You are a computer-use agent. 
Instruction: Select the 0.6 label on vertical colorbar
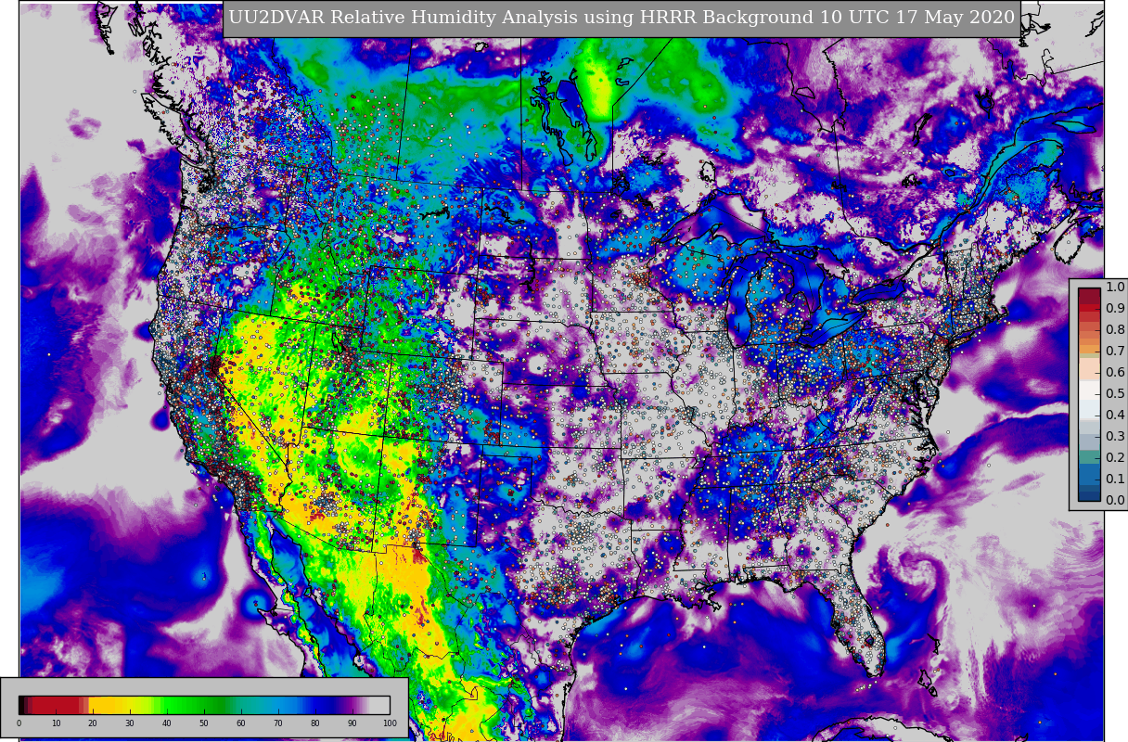(1115, 373)
